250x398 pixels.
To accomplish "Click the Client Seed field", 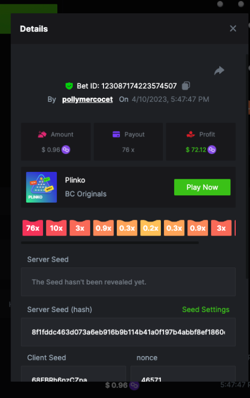I will click(x=74, y=374).
